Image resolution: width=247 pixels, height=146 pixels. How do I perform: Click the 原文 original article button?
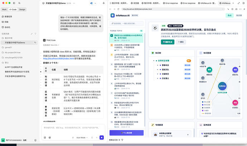click(x=181, y=42)
